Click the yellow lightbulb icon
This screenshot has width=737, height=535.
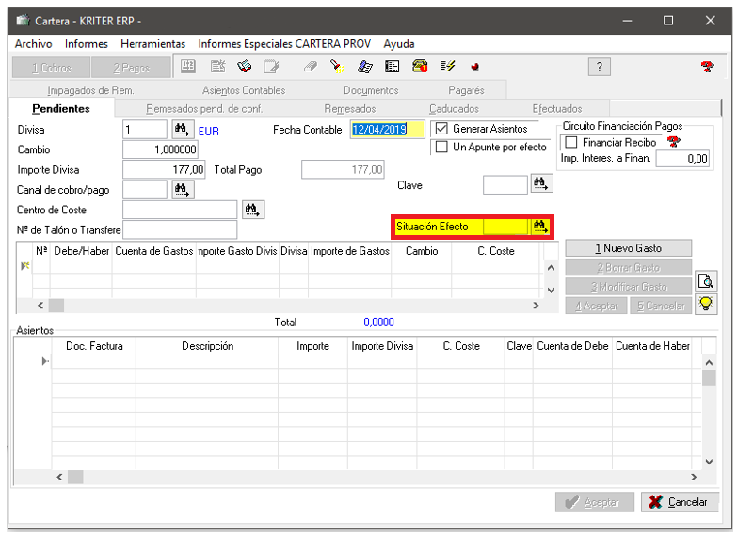(706, 304)
